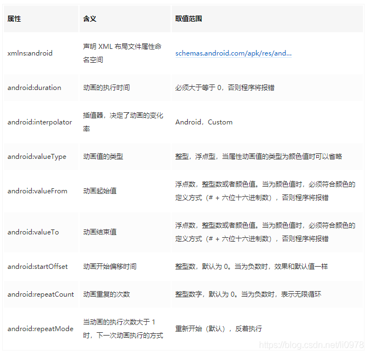Click the 动画值的类型 cell
This screenshot has width=369, height=355.
[x=125, y=157]
